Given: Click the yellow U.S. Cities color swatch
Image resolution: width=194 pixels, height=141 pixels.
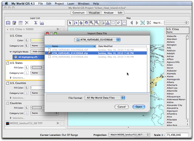Looking at the screenshot, I should (37, 40).
